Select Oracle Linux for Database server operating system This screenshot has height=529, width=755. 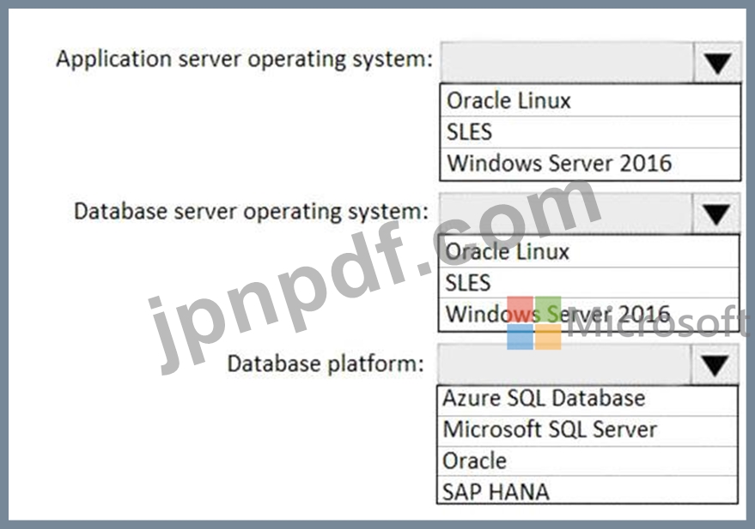click(589, 252)
